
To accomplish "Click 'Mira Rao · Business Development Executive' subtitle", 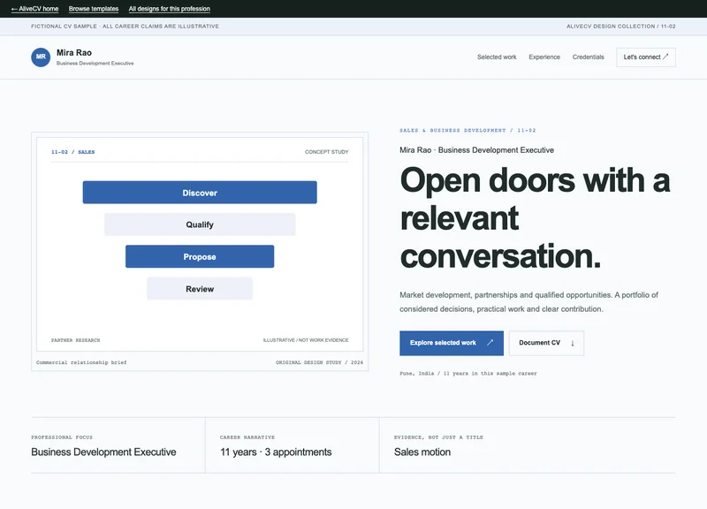I will [x=476, y=150].
